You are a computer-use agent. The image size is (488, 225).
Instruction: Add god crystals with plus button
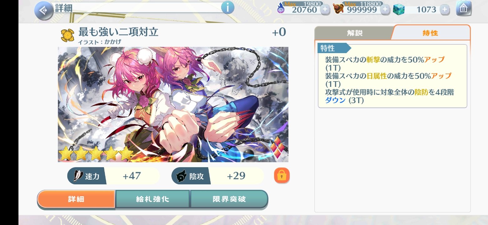click(x=444, y=9)
